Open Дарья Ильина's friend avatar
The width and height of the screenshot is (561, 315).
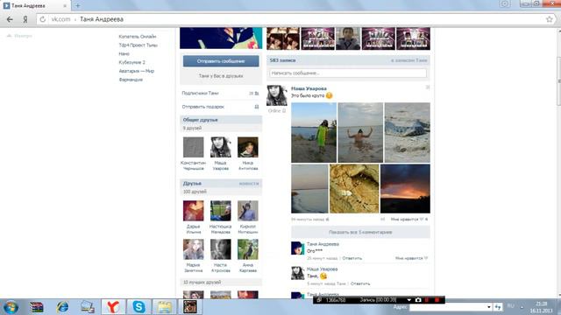pos(193,211)
